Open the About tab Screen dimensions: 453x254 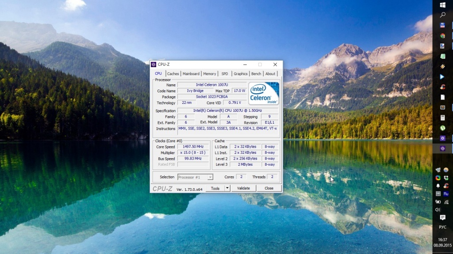[x=270, y=74]
